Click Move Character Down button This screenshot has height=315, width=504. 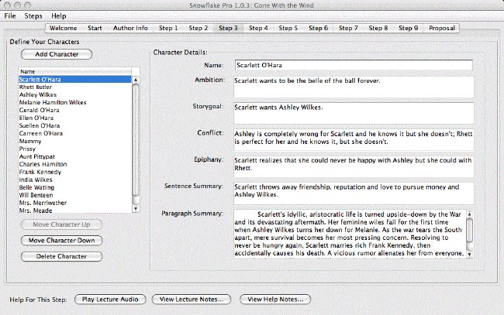61,240
